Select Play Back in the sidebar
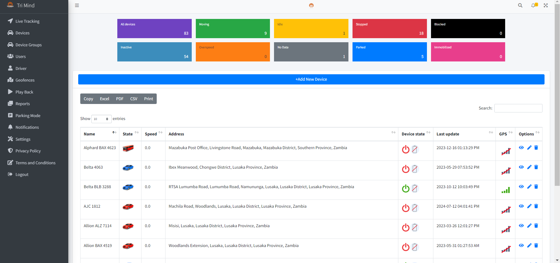560x263 pixels. [24, 92]
